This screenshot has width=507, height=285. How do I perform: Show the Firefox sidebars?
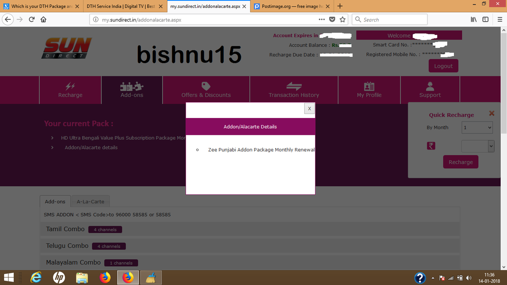click(485, 19)
